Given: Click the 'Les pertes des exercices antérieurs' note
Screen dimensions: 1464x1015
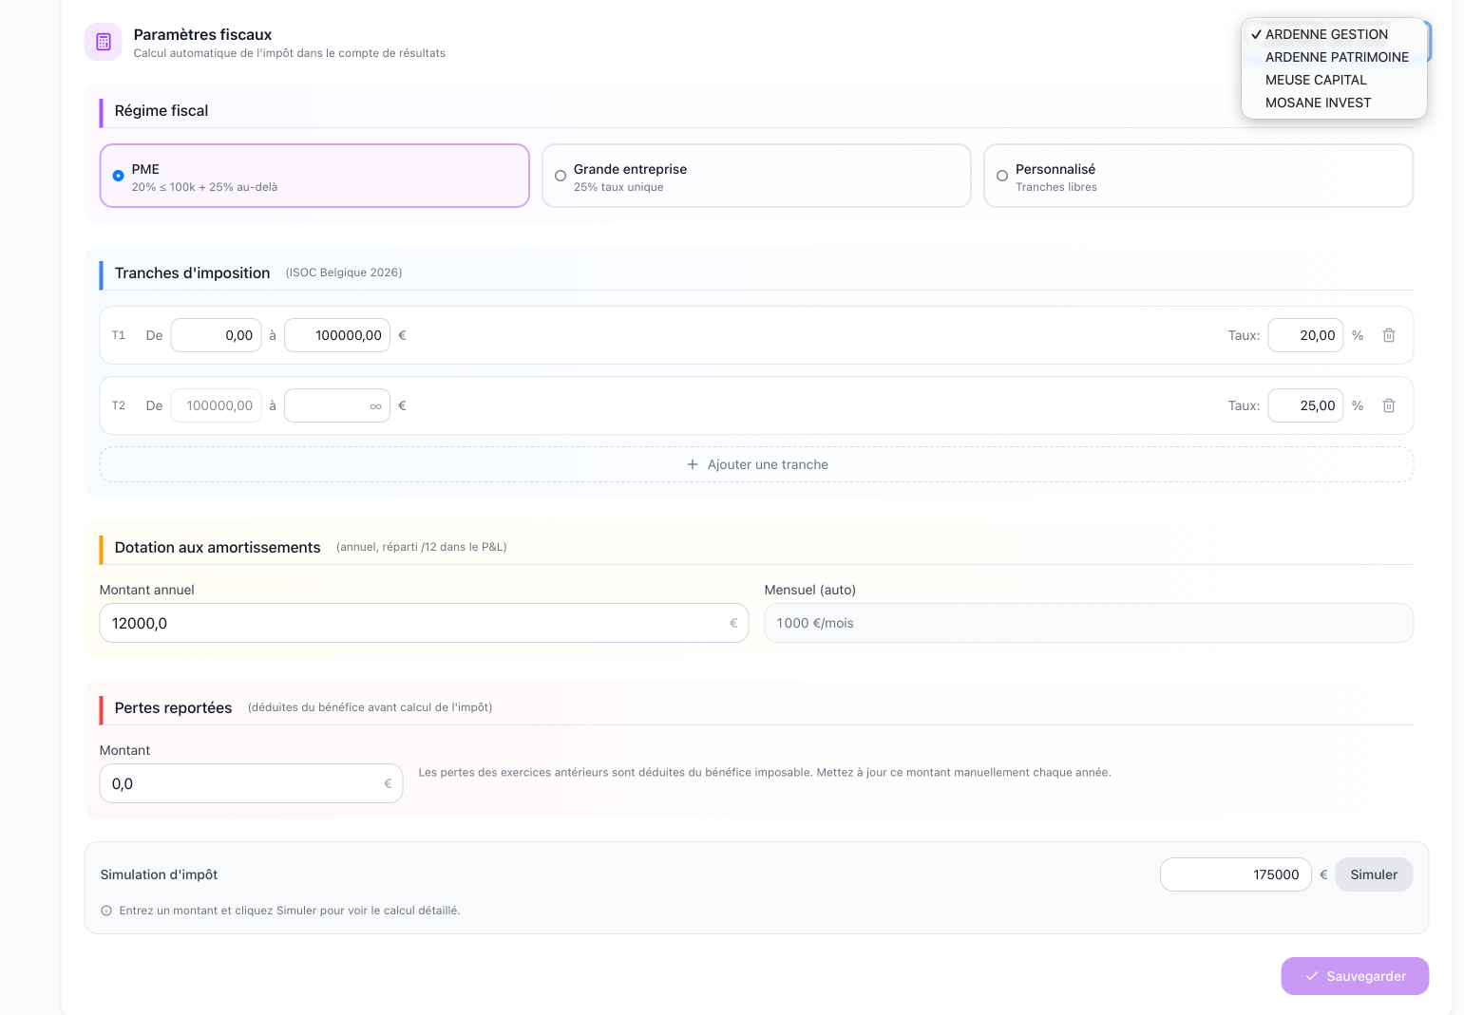Looking at the screenshot, I should pyautogui.click(x=765, y=773).
